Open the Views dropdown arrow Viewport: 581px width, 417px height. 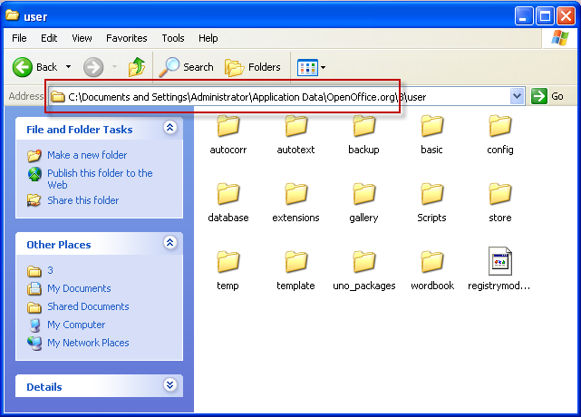coord(323,67)
